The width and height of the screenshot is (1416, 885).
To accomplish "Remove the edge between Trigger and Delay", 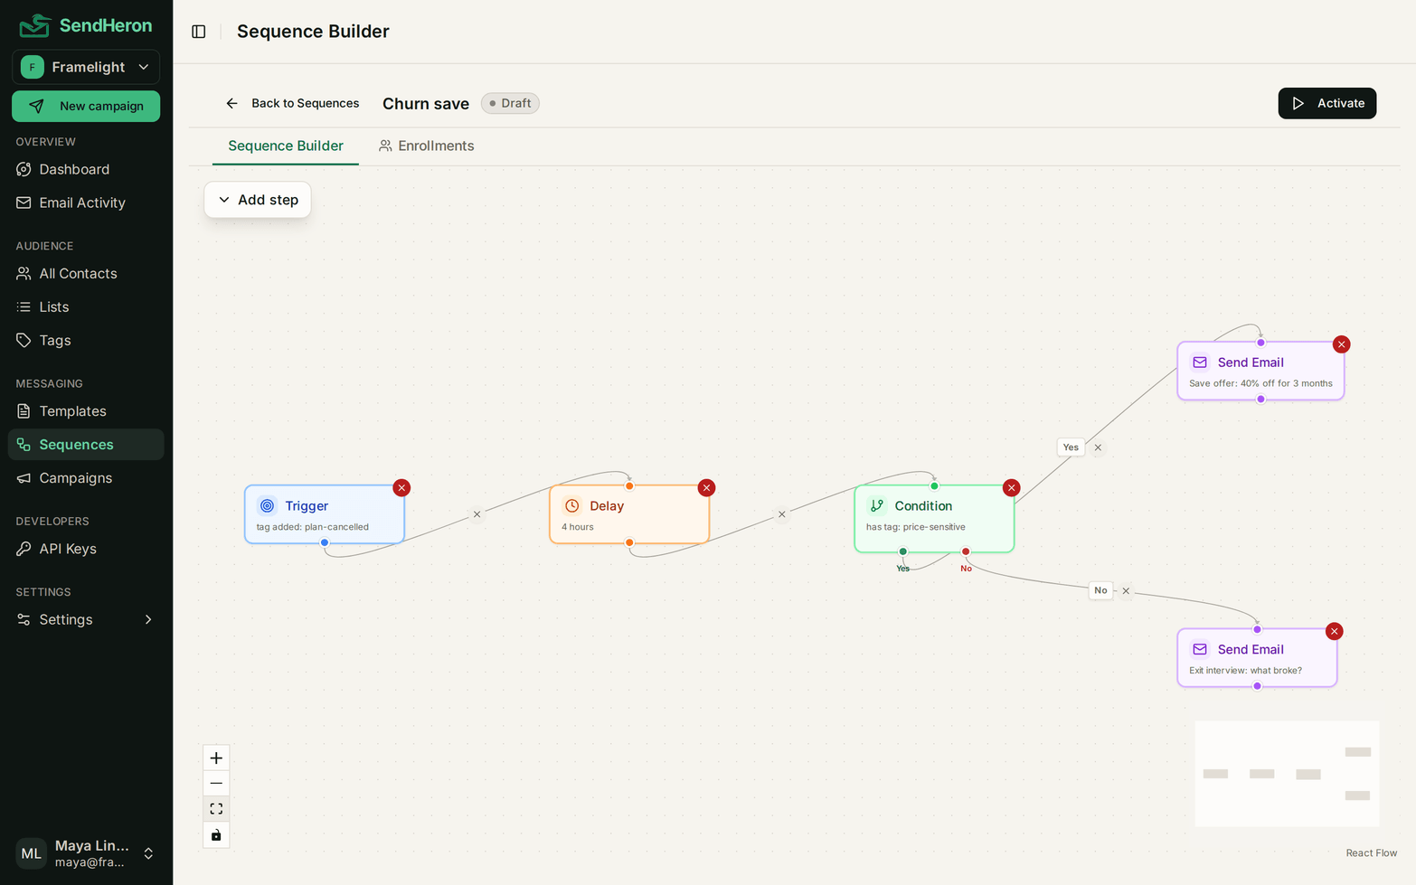I will click(x=477, y=514).
